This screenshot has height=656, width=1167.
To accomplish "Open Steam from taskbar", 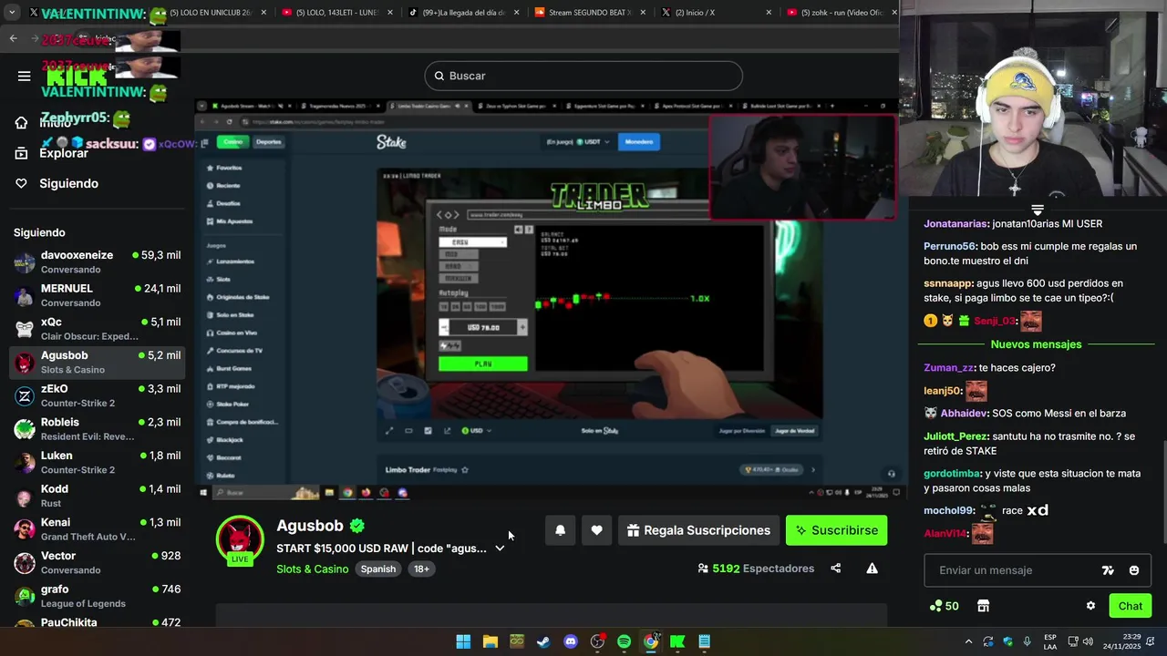I will click(x=543, y=641).
